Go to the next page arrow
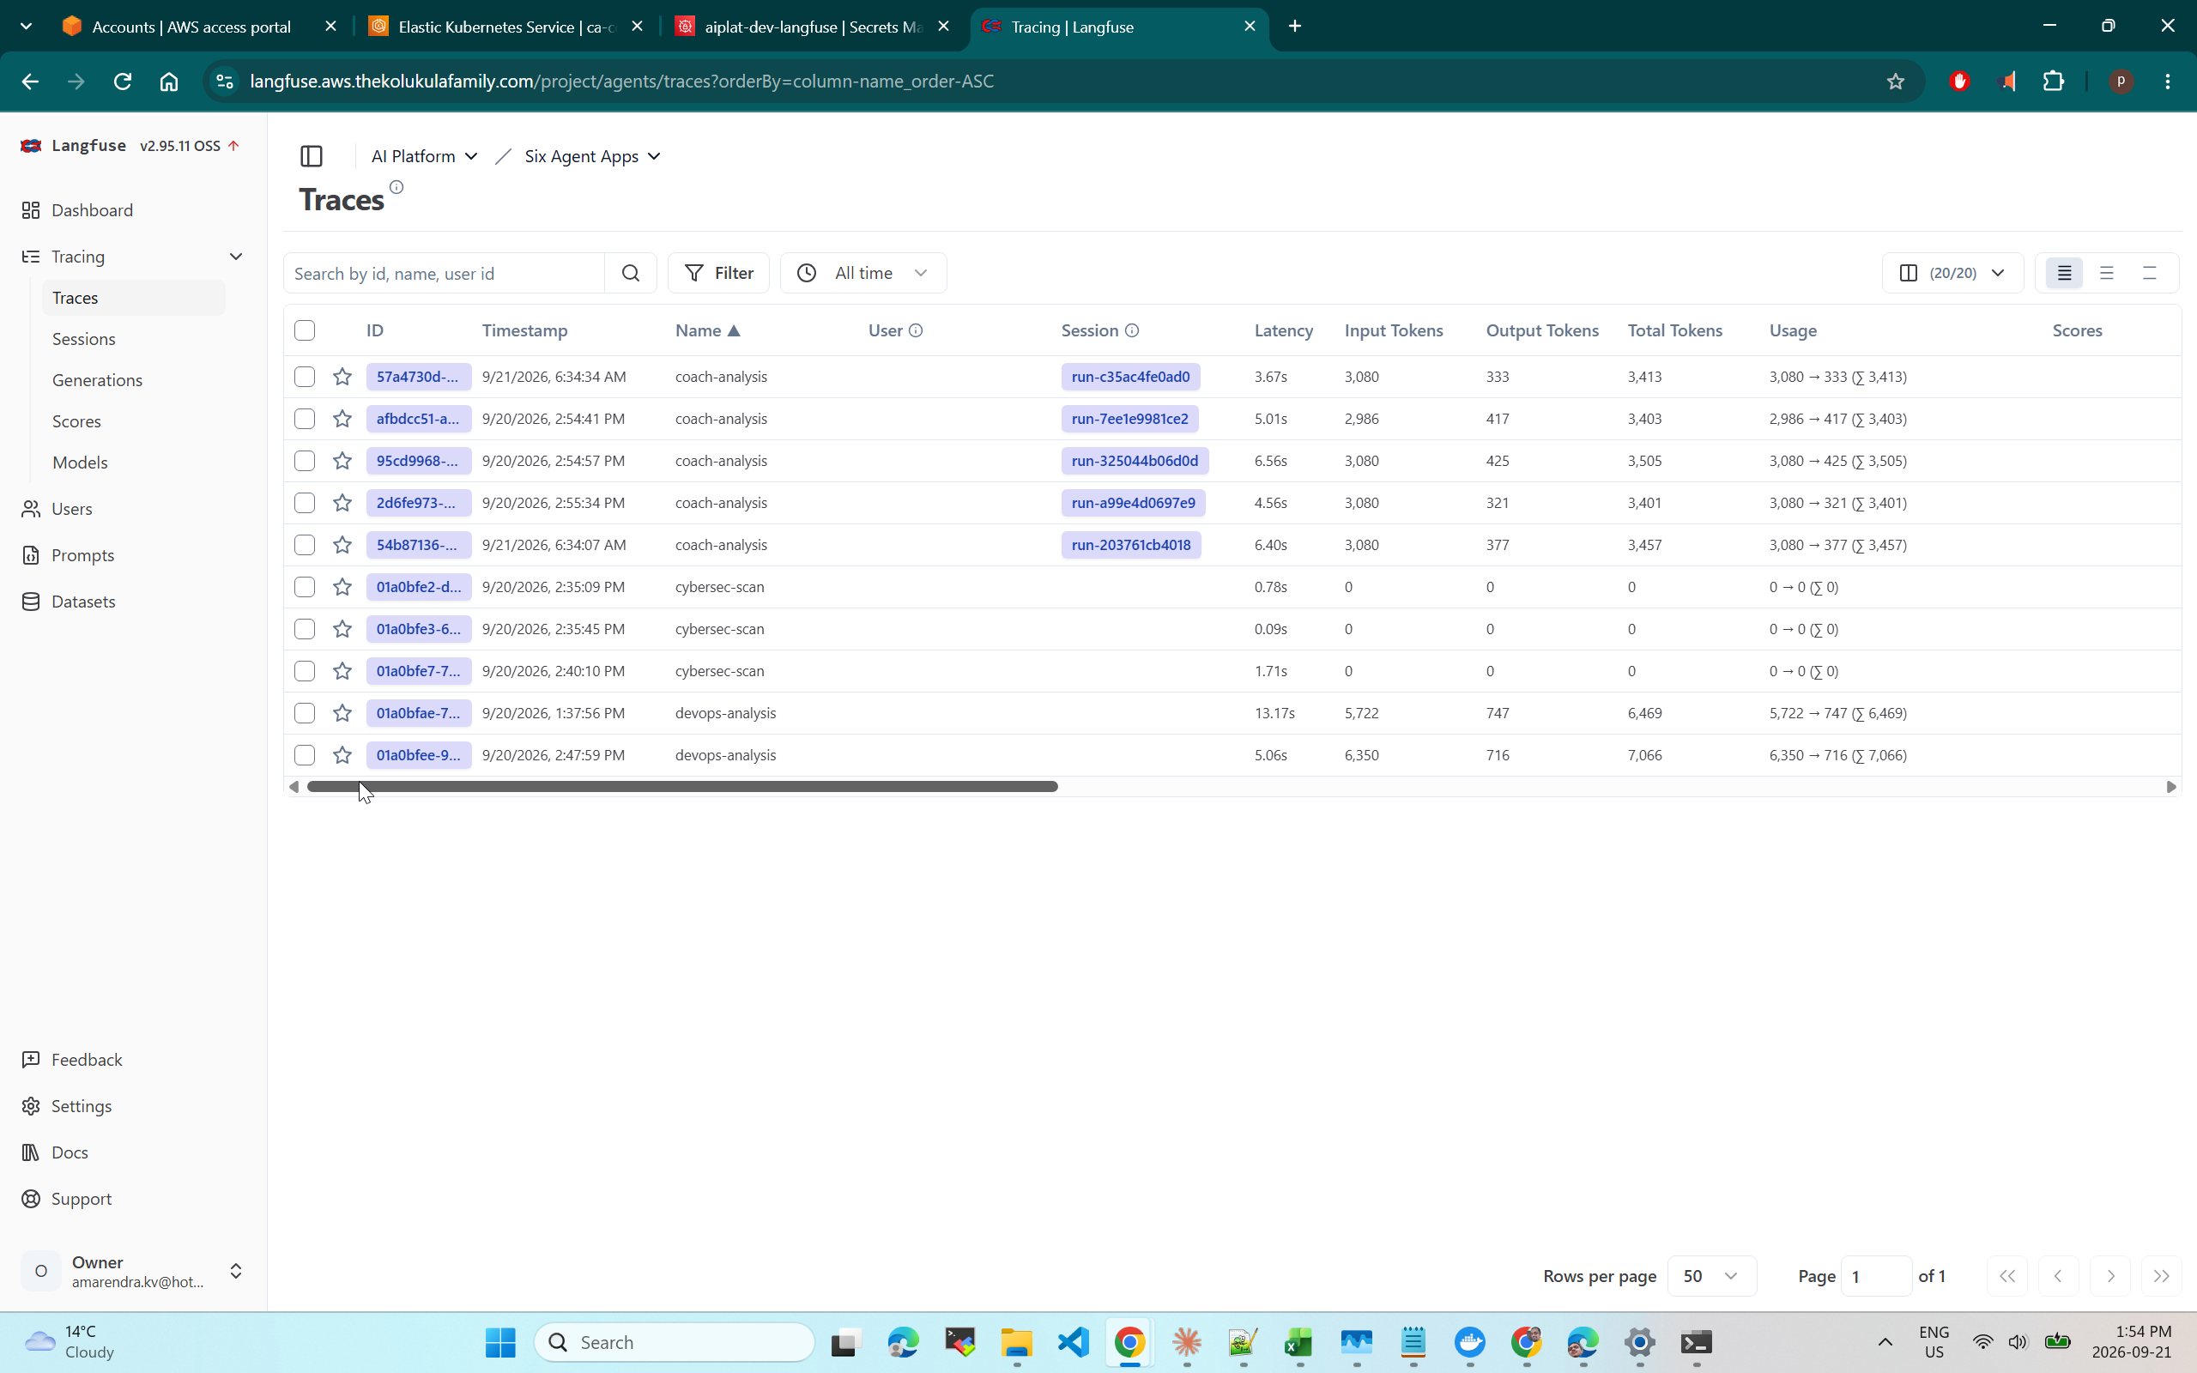 point(2109,1276)
